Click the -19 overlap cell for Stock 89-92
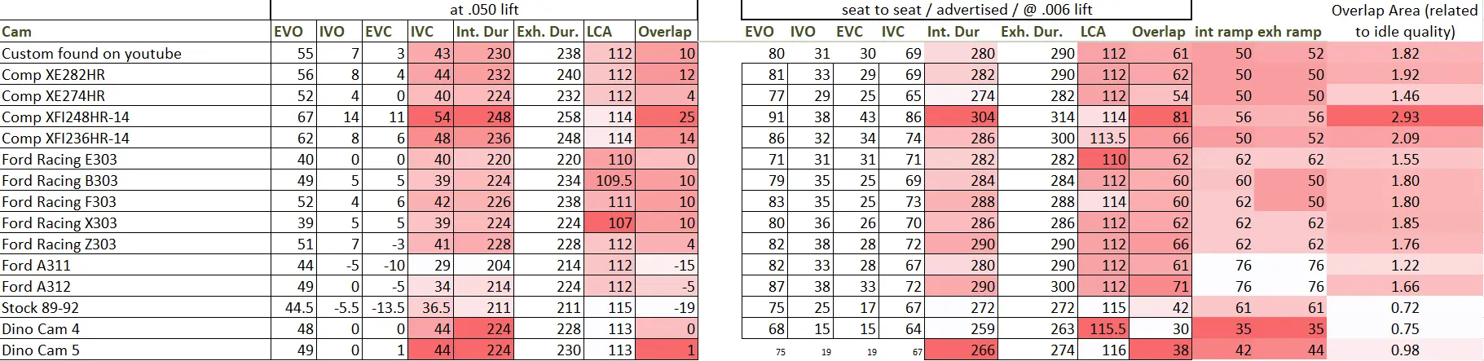This screenshot has height=361, width=1484. coord(667,307)
